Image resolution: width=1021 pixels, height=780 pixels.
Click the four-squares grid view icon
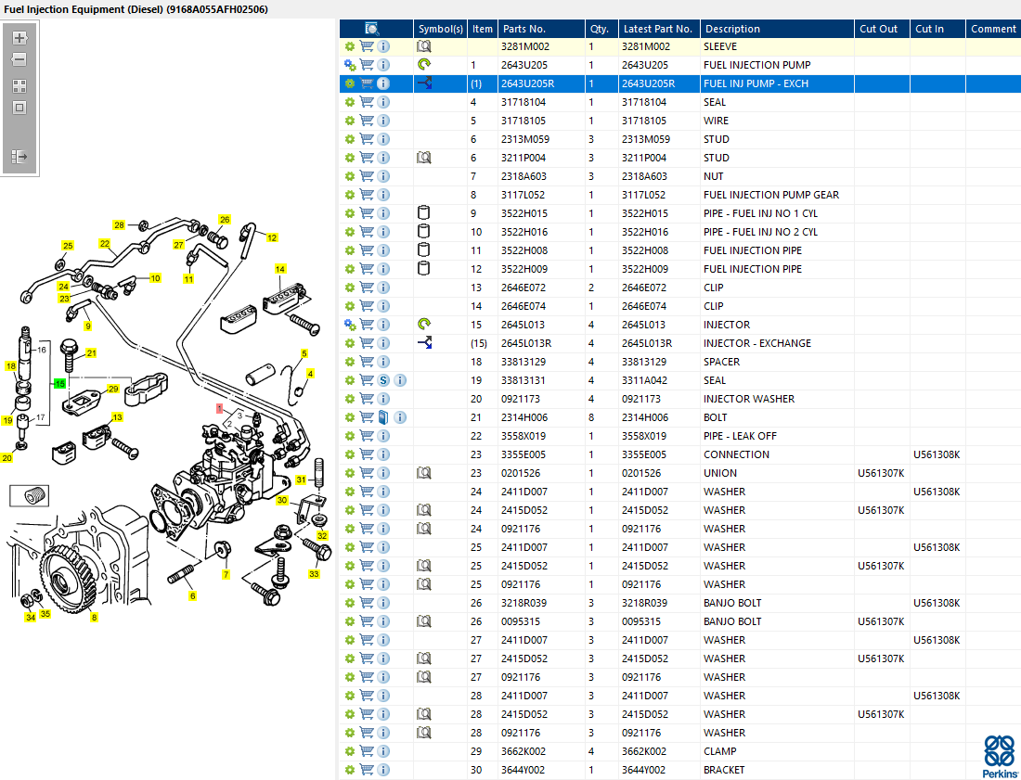[x=19, y=86]
